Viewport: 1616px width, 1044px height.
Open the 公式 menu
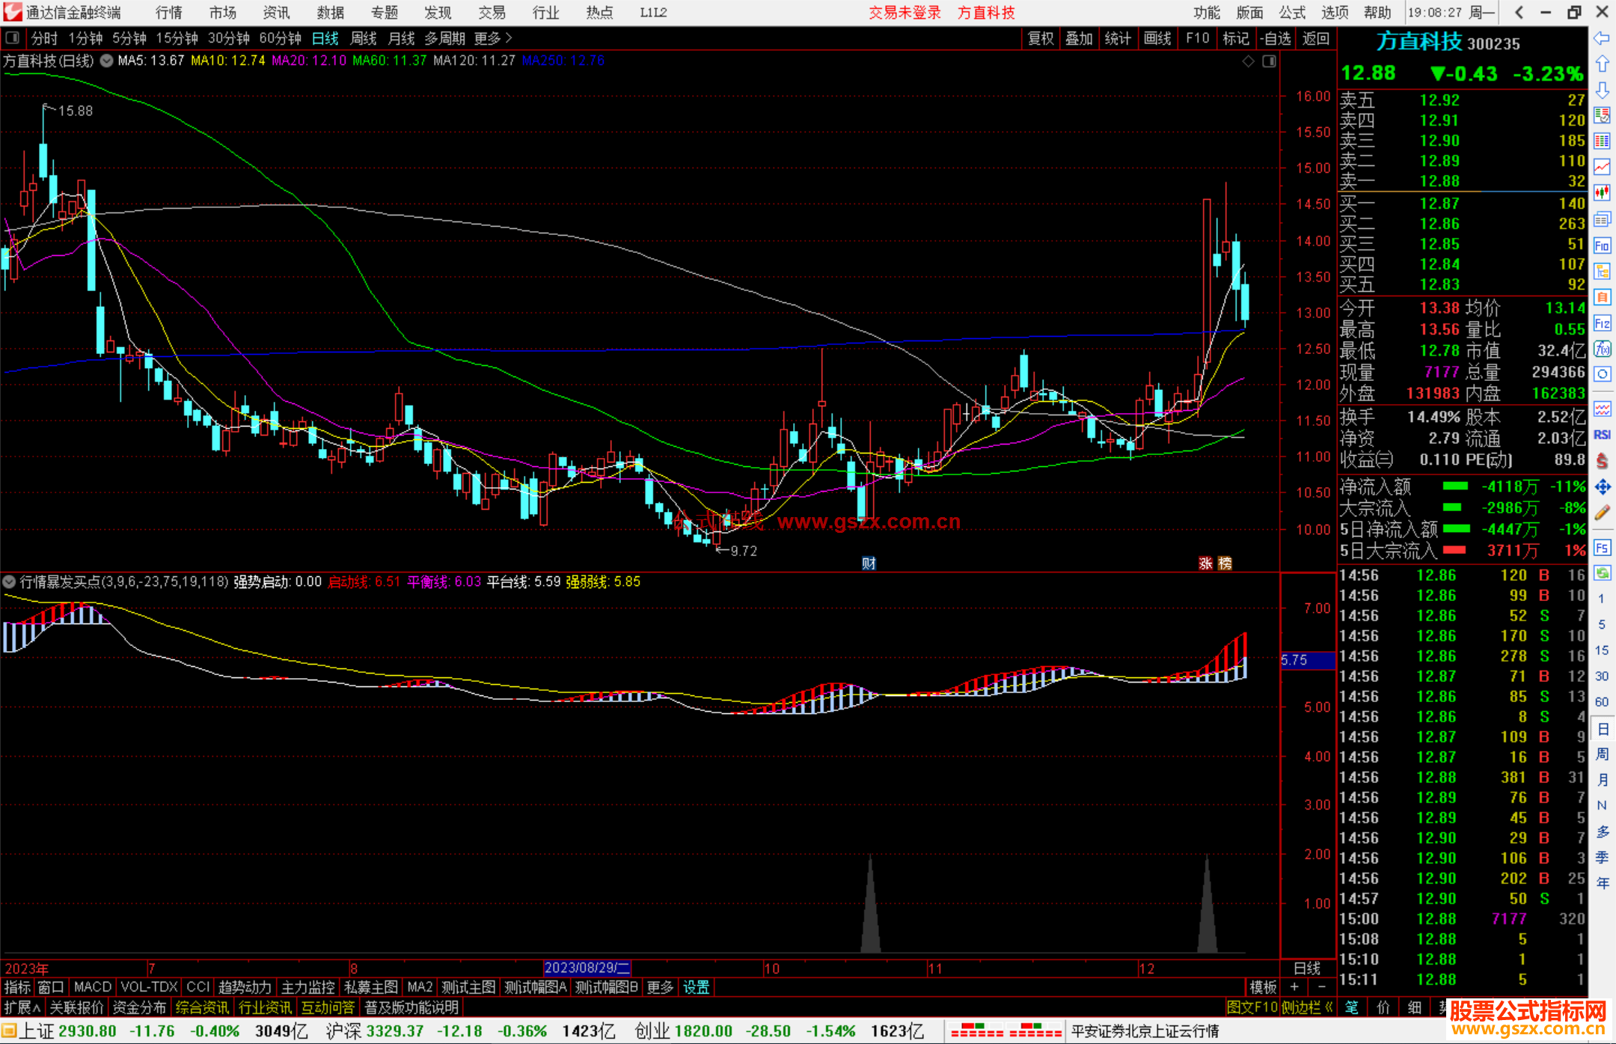pos(1292,13)
